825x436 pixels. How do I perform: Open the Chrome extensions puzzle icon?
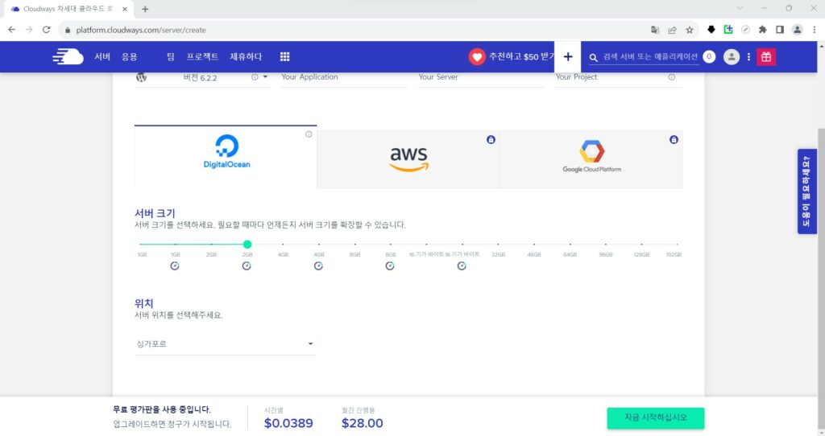pos(762,30)
